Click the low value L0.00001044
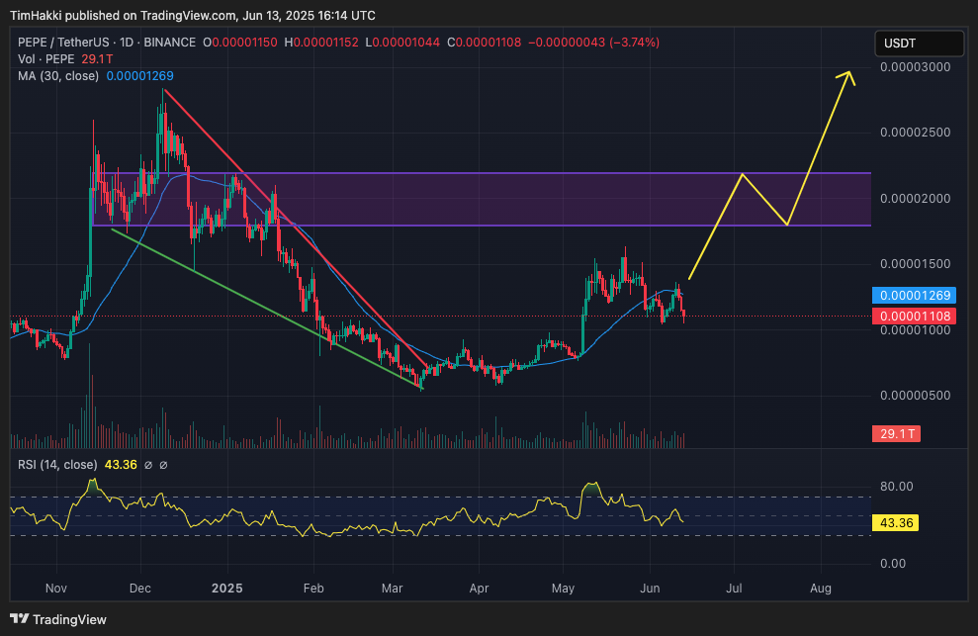 [x=402, y=43]
